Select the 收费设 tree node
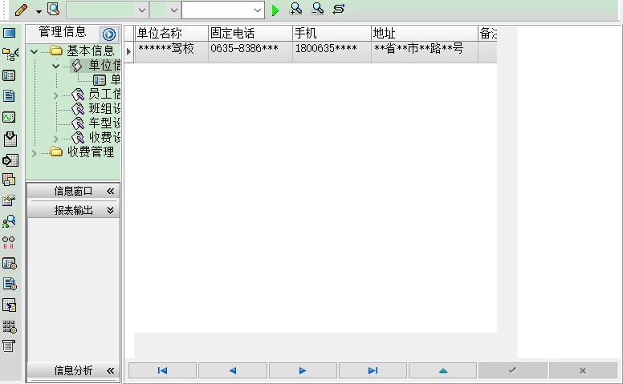623x384 pixels. point(96,137)
